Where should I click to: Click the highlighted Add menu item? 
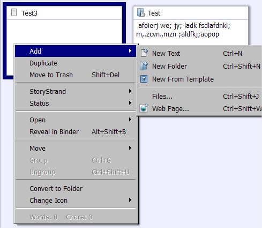coord(76,51)
